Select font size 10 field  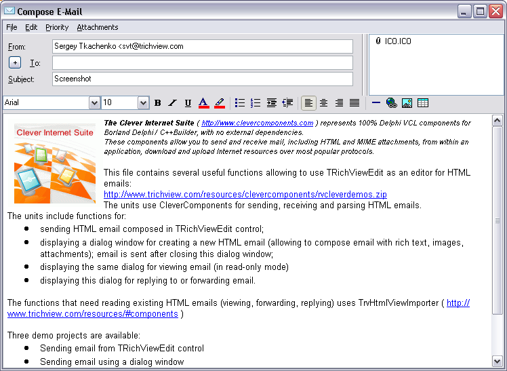click(x=120, y=103)
